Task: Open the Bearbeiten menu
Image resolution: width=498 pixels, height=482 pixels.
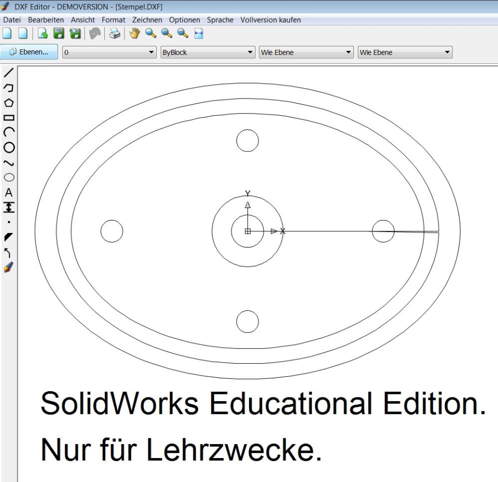Action: (x=46, y=20)
